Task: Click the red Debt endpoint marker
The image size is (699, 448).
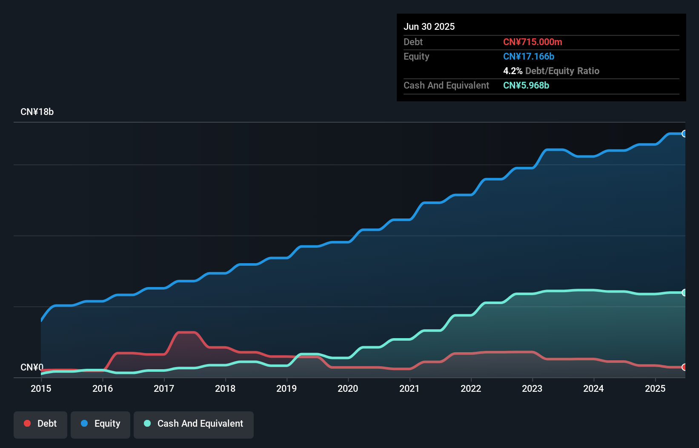Action: click(x=684, y=367)
